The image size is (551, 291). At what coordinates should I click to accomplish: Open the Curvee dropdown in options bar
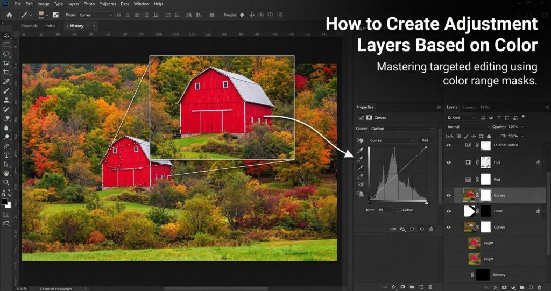click(x=95, y=15)
